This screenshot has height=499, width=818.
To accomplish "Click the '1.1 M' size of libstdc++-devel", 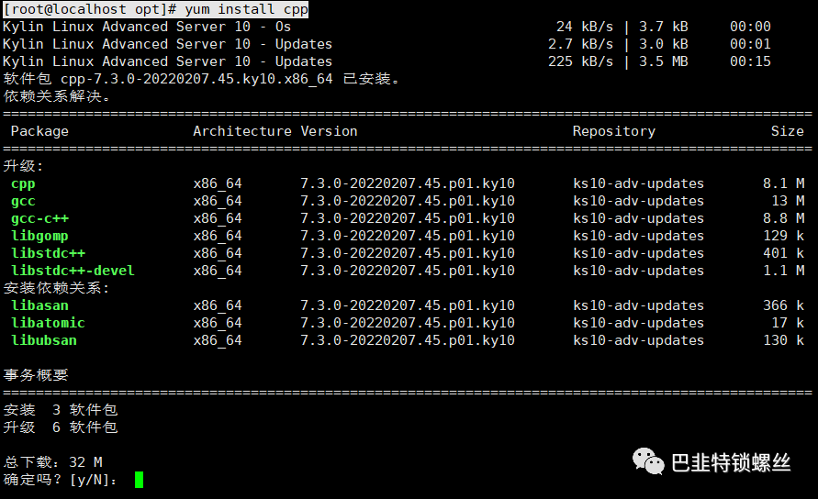I will 783,271.
